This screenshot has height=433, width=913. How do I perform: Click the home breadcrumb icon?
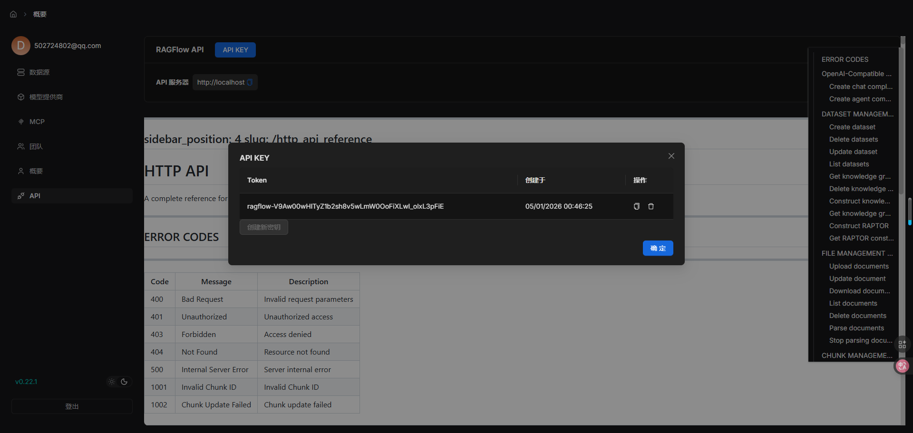[13, 14]
